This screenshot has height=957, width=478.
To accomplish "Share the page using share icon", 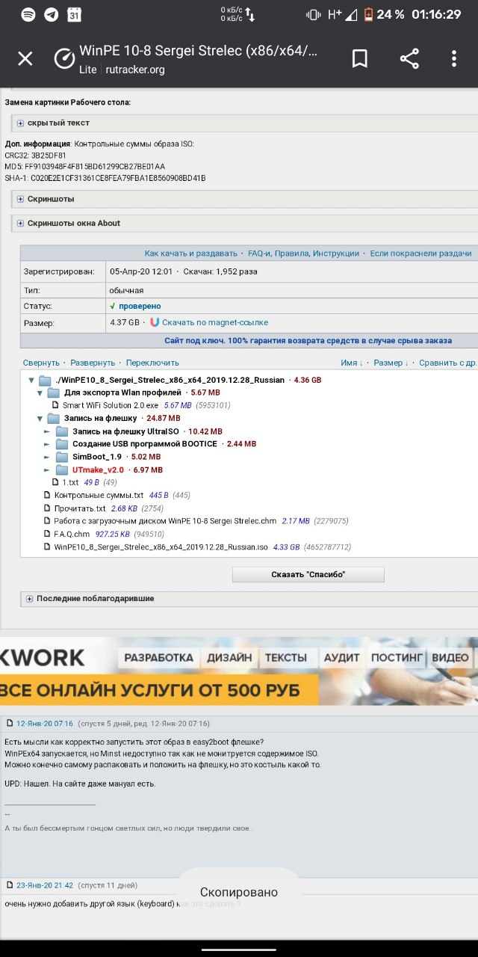I will tap(409, 59).
